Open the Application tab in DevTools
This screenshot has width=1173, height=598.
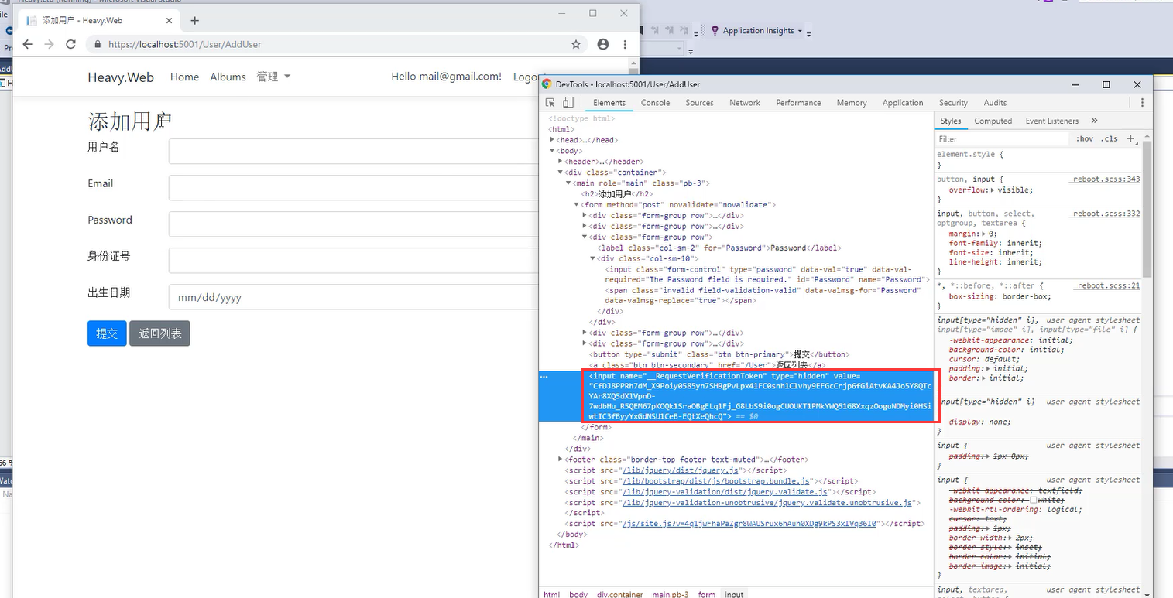coord(903,103)
